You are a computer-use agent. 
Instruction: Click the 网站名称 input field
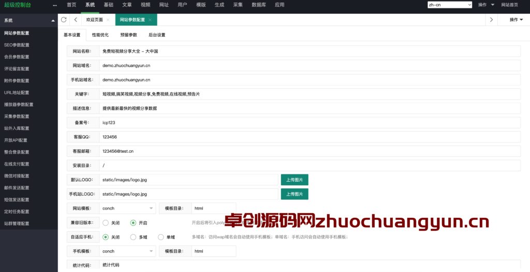click(x=310, y=52)
